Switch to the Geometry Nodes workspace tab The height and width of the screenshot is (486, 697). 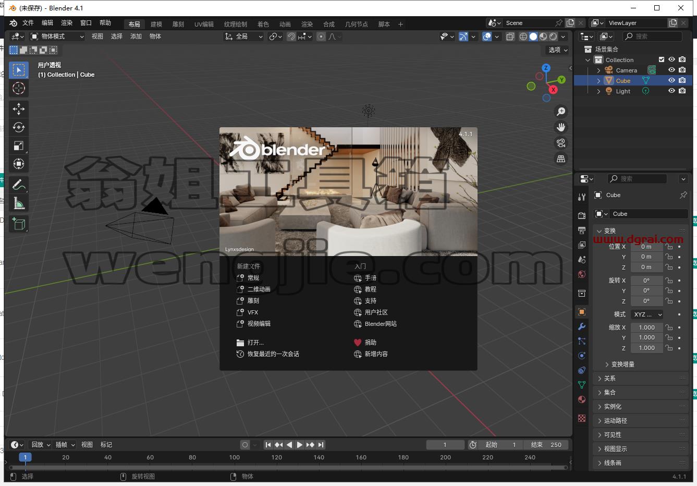point(356,24)
